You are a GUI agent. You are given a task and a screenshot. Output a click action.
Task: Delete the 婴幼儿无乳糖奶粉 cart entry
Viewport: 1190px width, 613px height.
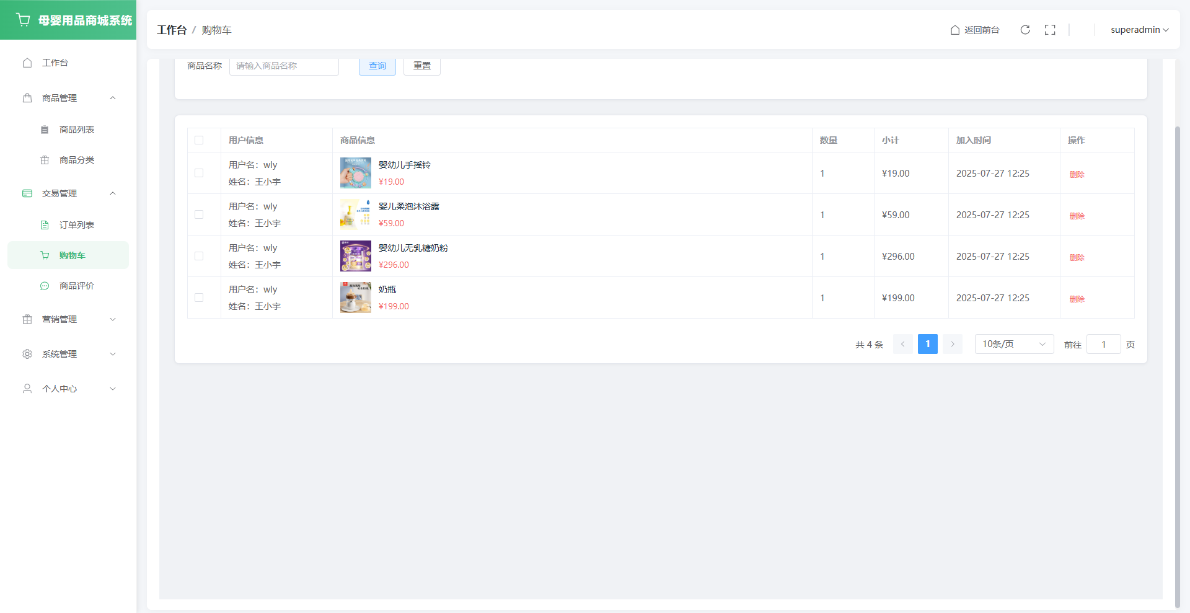(1077, 257)
